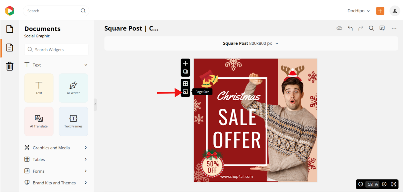The height and width of the screenshot is (192, 403).
Task: Add a Text widget
Action: pos(39,88)
